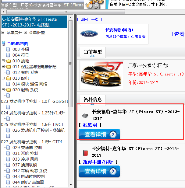
Task: Click the Fiesta ST car thumbnail
Action: click(x=102, y=75)
